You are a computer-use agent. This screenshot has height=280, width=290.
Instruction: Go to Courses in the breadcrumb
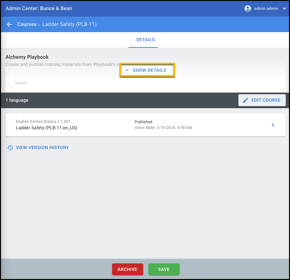click(x=27, y=24)
